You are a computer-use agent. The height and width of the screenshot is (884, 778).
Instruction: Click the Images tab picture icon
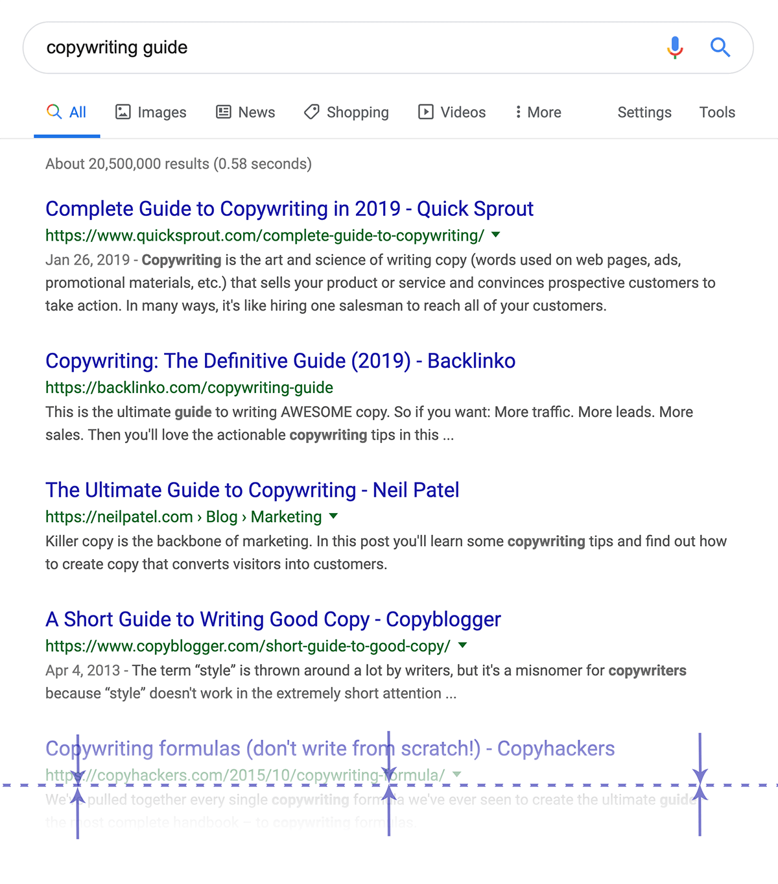pos(123,112)
